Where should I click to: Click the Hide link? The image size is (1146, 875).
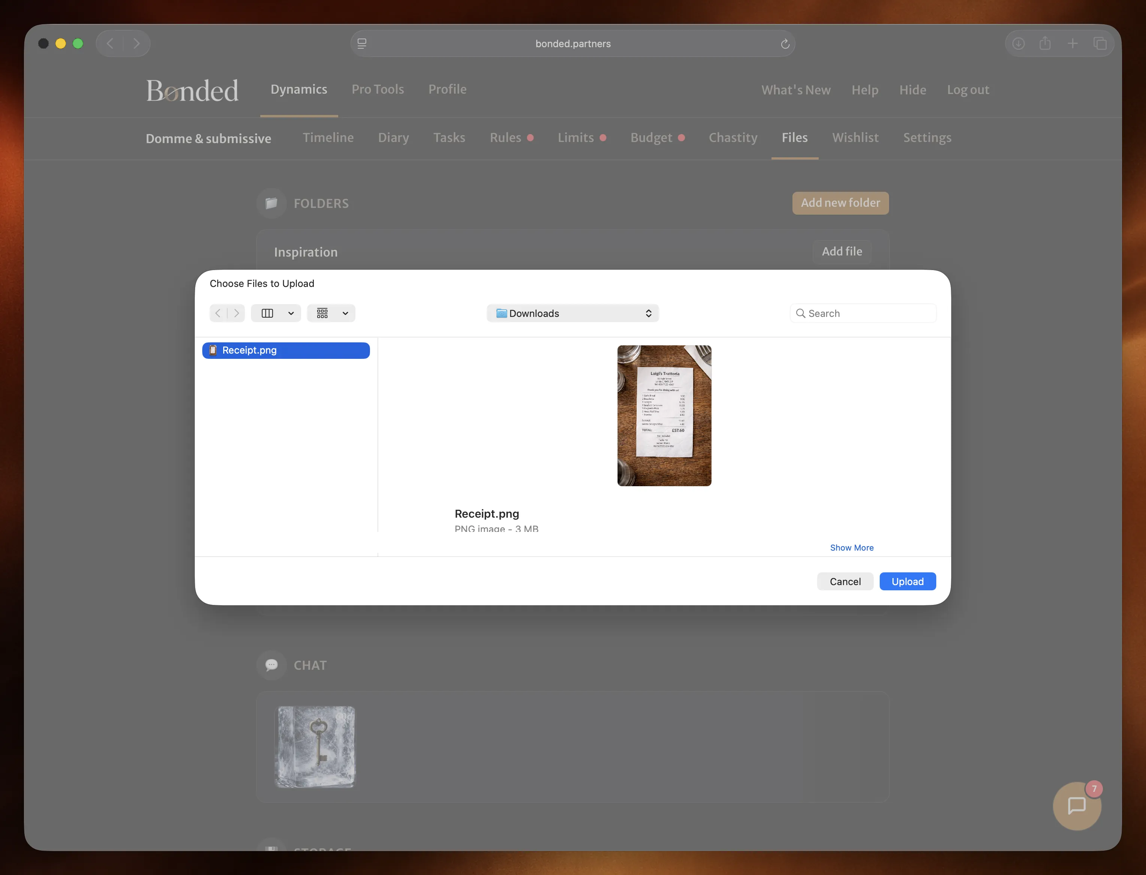[x=912, y=90]
